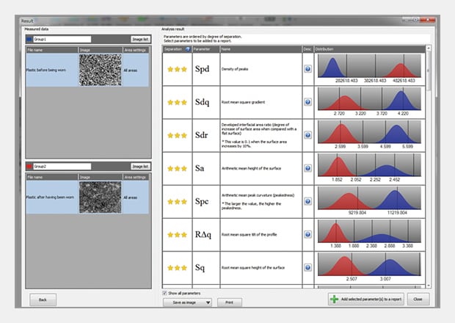Select the plastic before being worn thumbnail

[x=98, y=70]
